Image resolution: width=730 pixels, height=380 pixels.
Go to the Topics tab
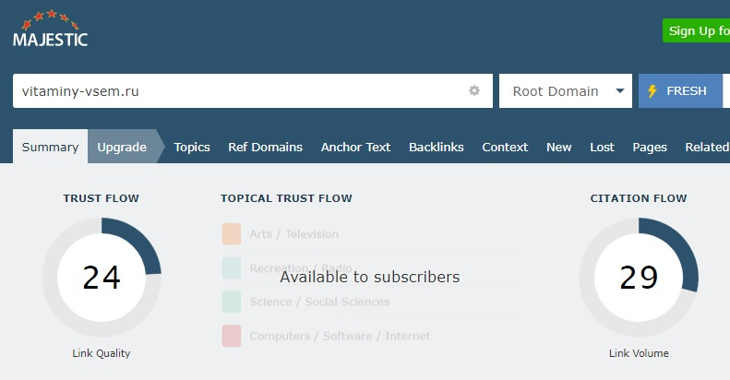(x=192, y=147)
